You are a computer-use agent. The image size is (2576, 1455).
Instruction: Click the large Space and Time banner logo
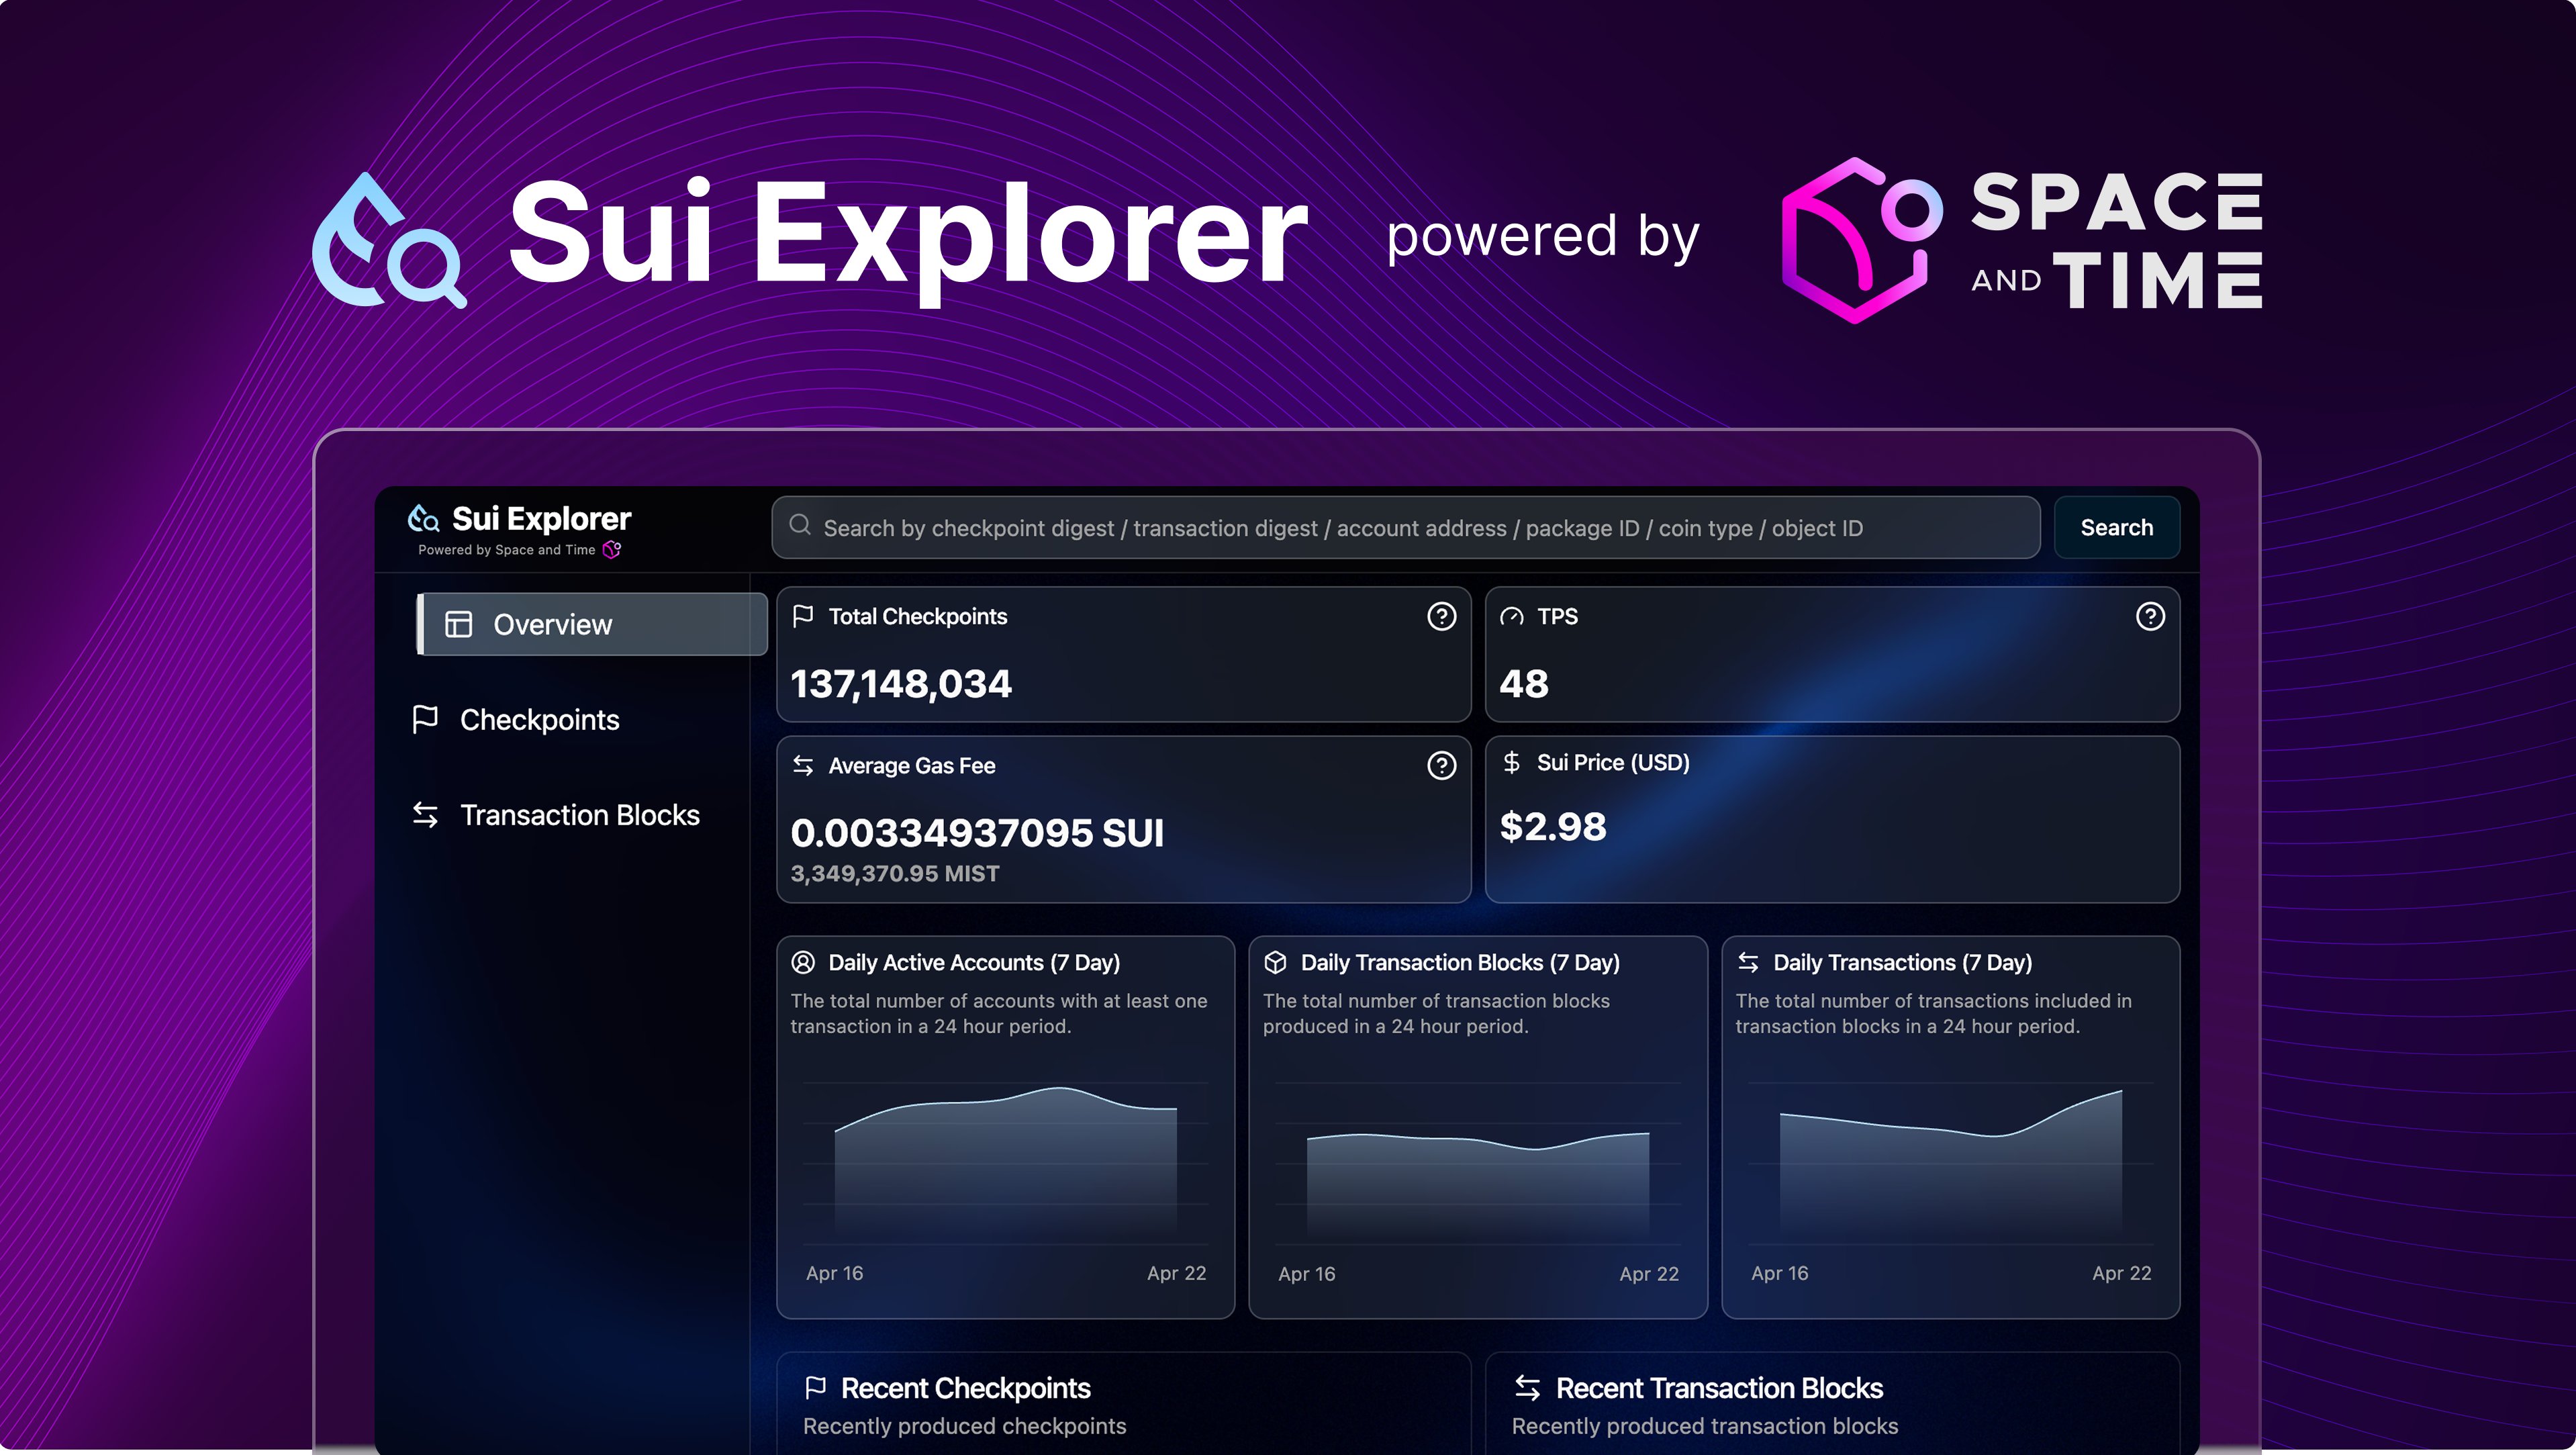(x=2021, y=240)
